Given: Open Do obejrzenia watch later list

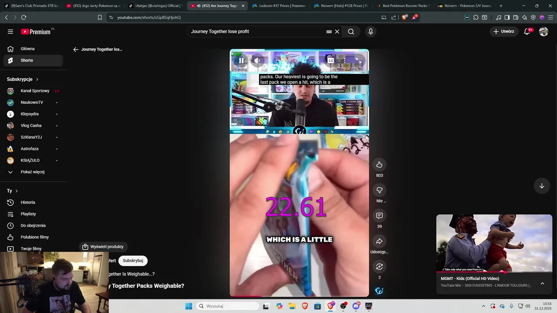Looking at the screenshot, I should pos(33,226).
